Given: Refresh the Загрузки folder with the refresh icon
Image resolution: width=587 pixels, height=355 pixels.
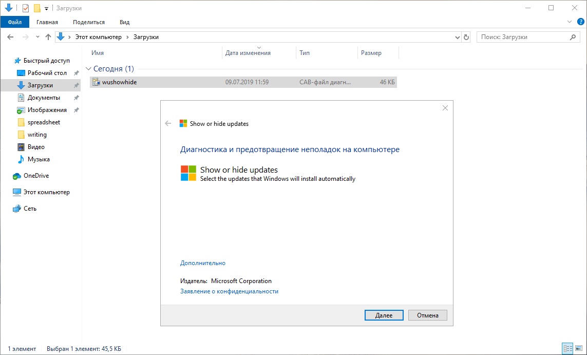Looking at the screenshot, I should (466, 36).
